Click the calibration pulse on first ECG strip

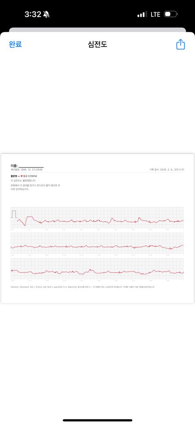[14, 214]
